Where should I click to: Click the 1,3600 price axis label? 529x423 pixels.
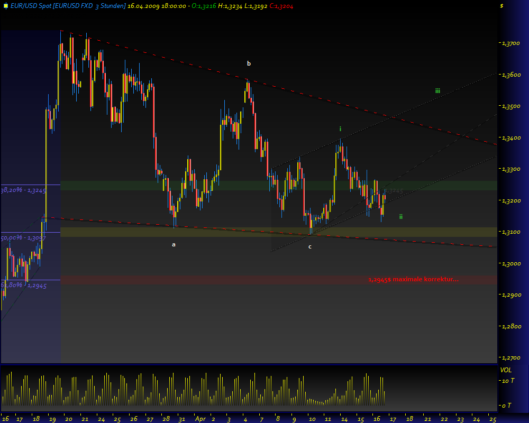pos(511,75)
